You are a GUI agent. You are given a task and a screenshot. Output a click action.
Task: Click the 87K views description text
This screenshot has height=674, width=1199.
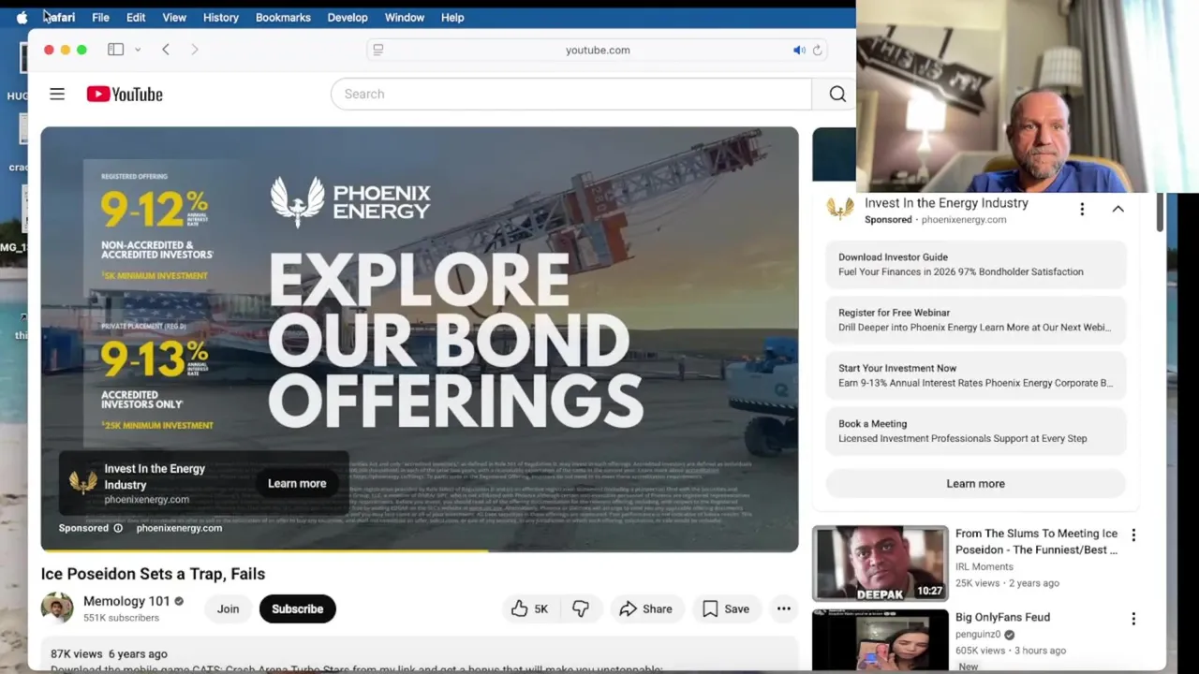tap(109, 653)
